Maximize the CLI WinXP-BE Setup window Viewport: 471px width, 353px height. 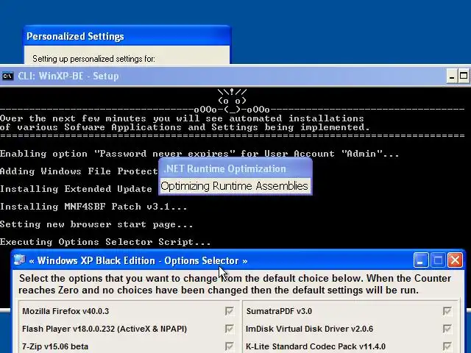pyautogui.click(x=464, y=76)
